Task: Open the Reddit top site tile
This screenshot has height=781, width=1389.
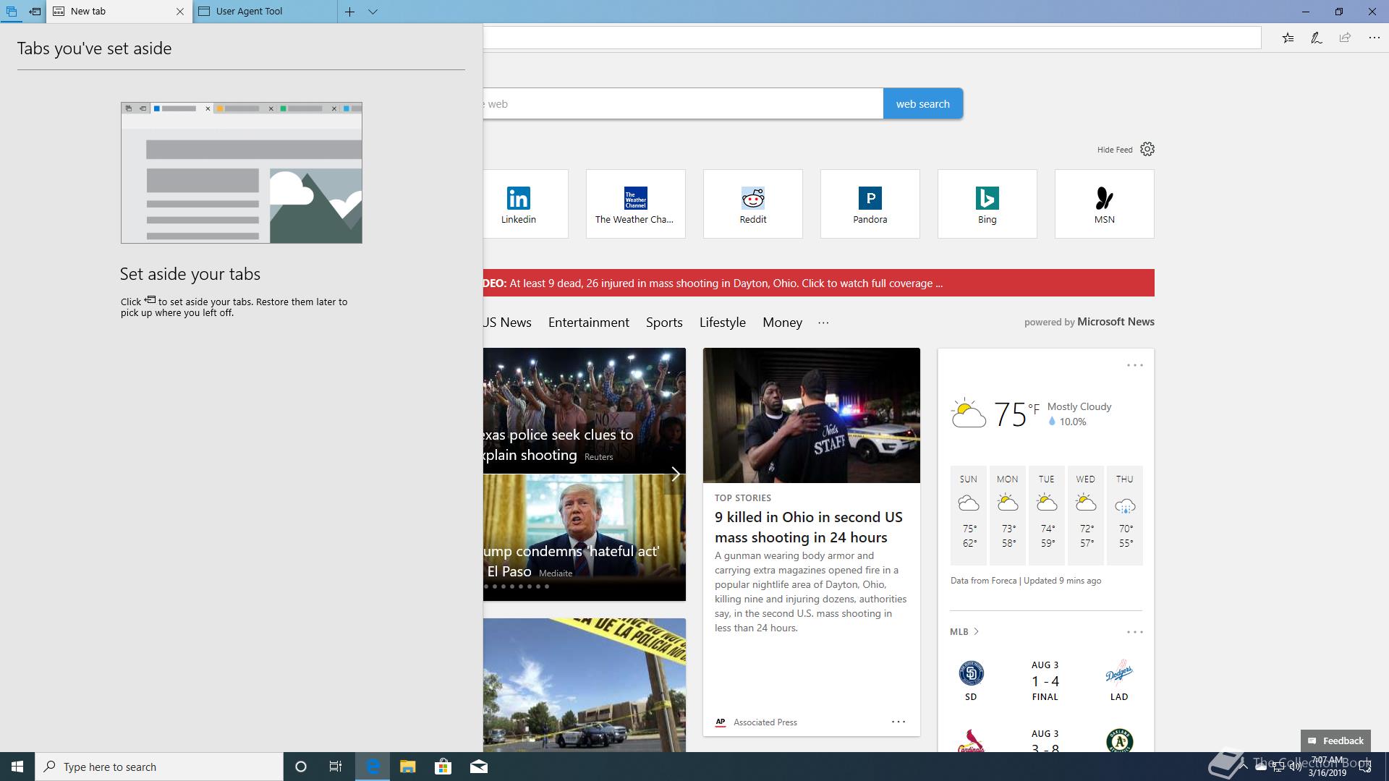Action: 753,204
